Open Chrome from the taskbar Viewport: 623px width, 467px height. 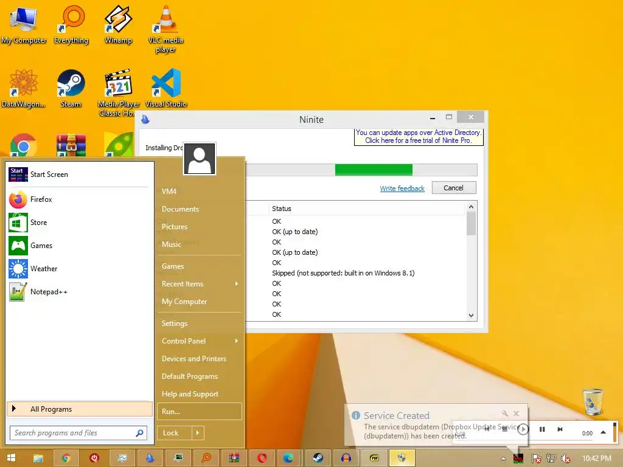66,458
